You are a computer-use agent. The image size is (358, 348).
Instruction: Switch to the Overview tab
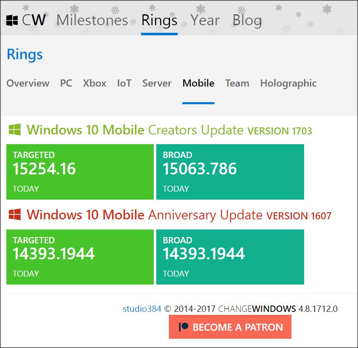tap(28, 83)
